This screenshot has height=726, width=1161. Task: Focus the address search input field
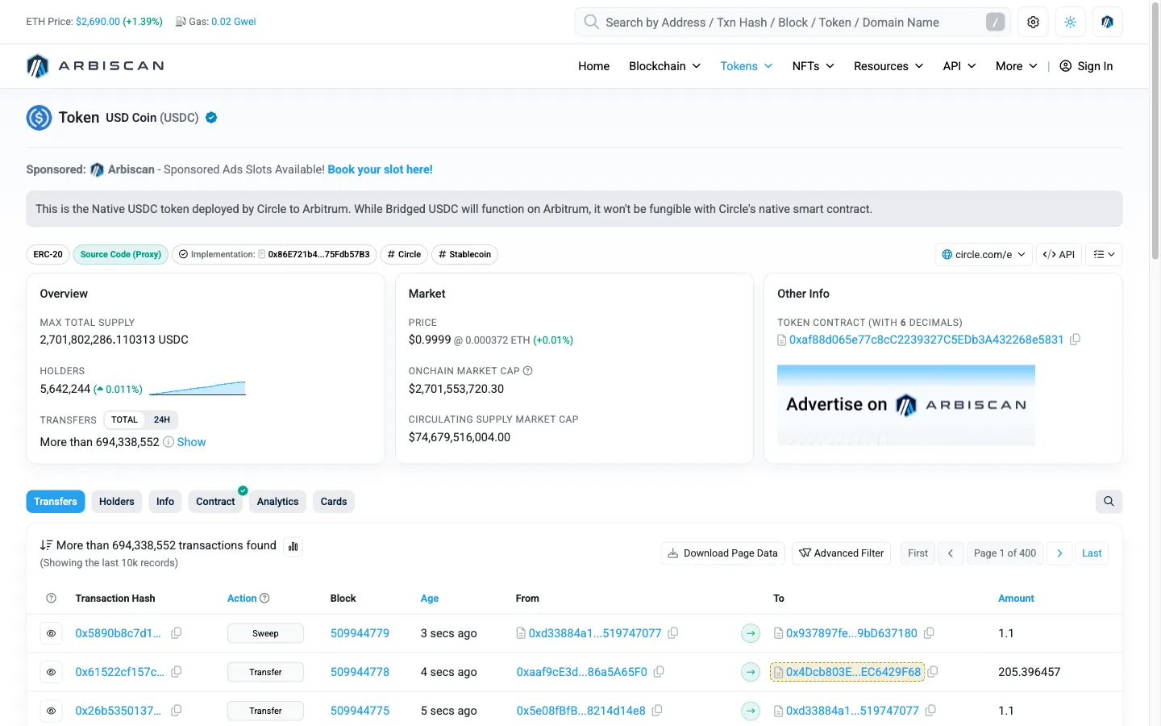click(794, 23)
